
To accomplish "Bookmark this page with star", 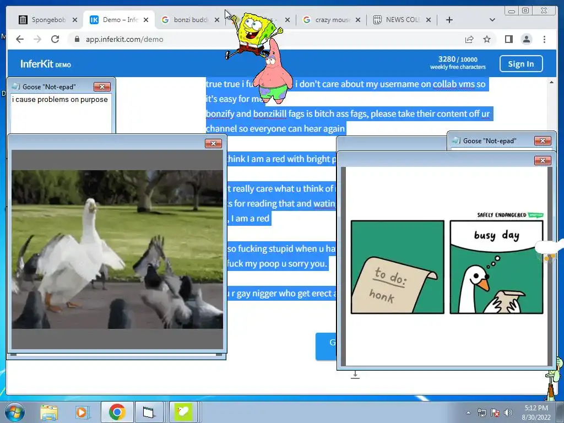I will click(487, 39).
